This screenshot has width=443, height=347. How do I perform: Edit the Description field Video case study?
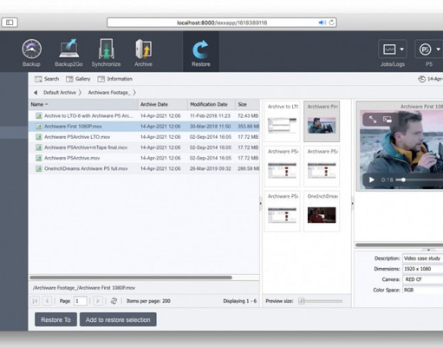click(x=422, y=259)
